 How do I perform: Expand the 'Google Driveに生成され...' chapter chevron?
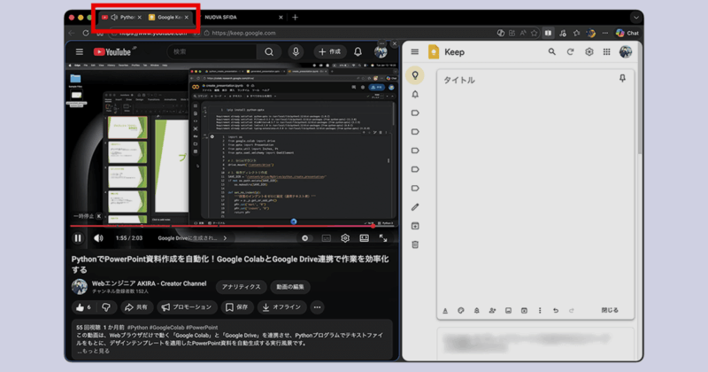(225, 238)
